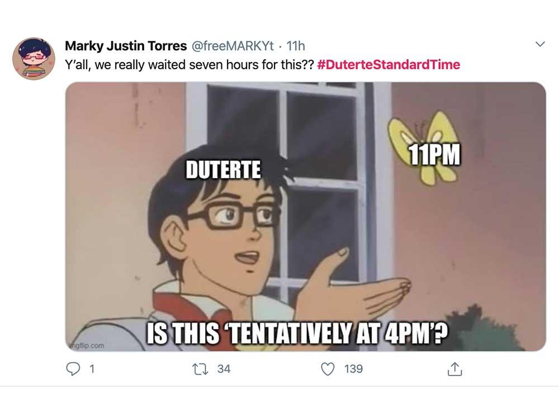Image resolution: width=559 pixels, height=419 pixels.
Task: Click the reply speech bubble icon
Action: point(74,369)
